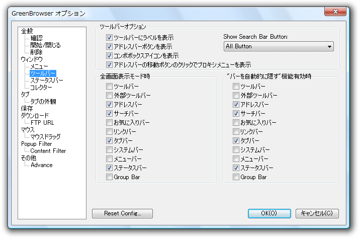The height and width of the screenshot is (238, 359).
Task: Click the Reset Config... button
Action: point(122,213)
